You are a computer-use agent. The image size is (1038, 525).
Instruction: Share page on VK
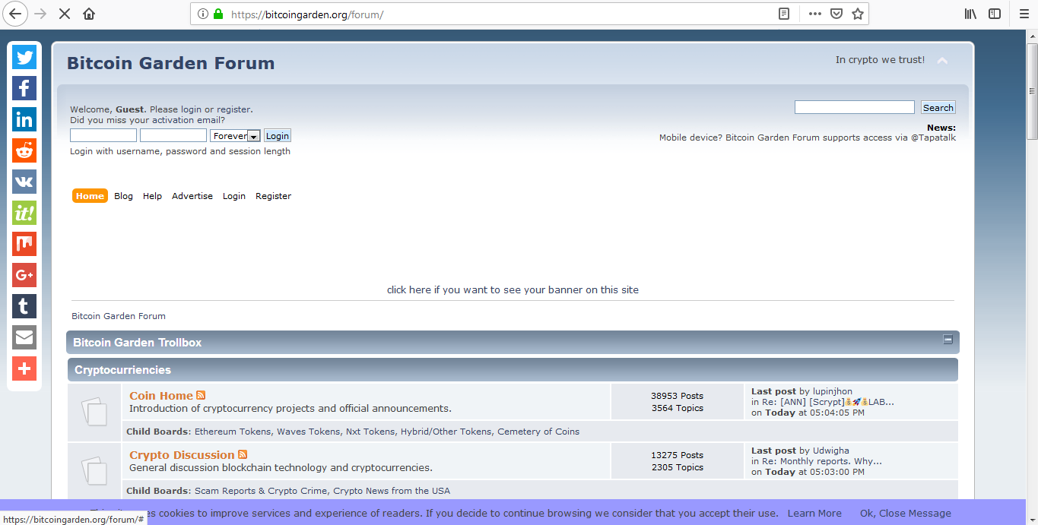click(24, 182)
